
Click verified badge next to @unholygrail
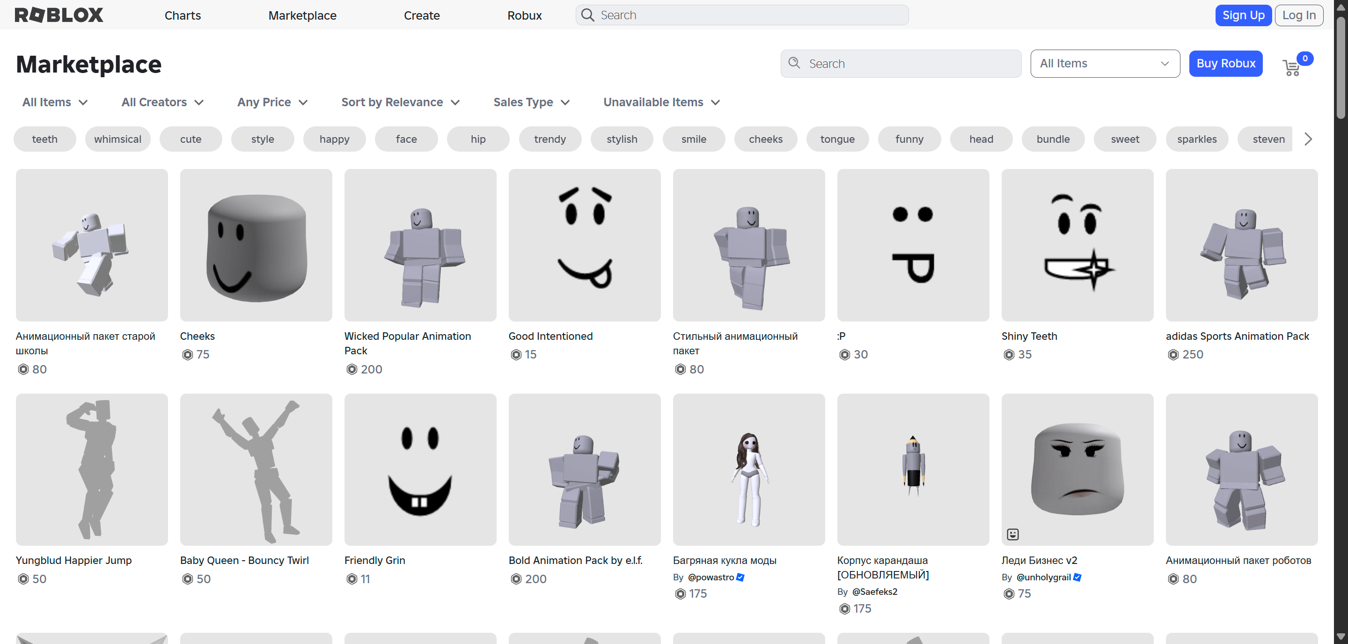1077,578
